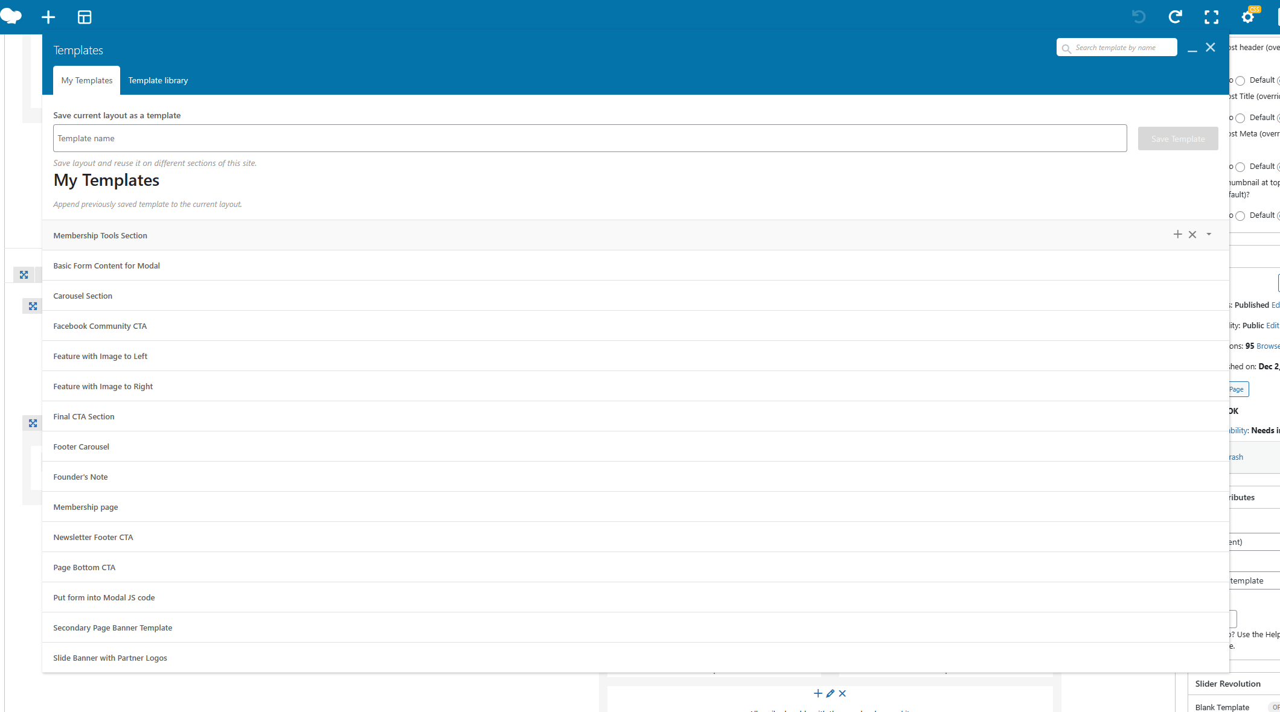Select Membership page template
This screenshot has width=1280, height=712.
click(636, 507)
